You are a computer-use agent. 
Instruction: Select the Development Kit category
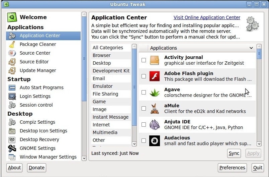coord(111,71)
